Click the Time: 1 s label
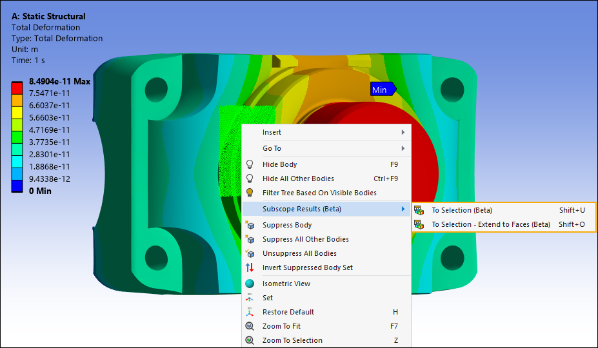Image resolution: width=598 pixels, height=348 pixels. [28, 60]
